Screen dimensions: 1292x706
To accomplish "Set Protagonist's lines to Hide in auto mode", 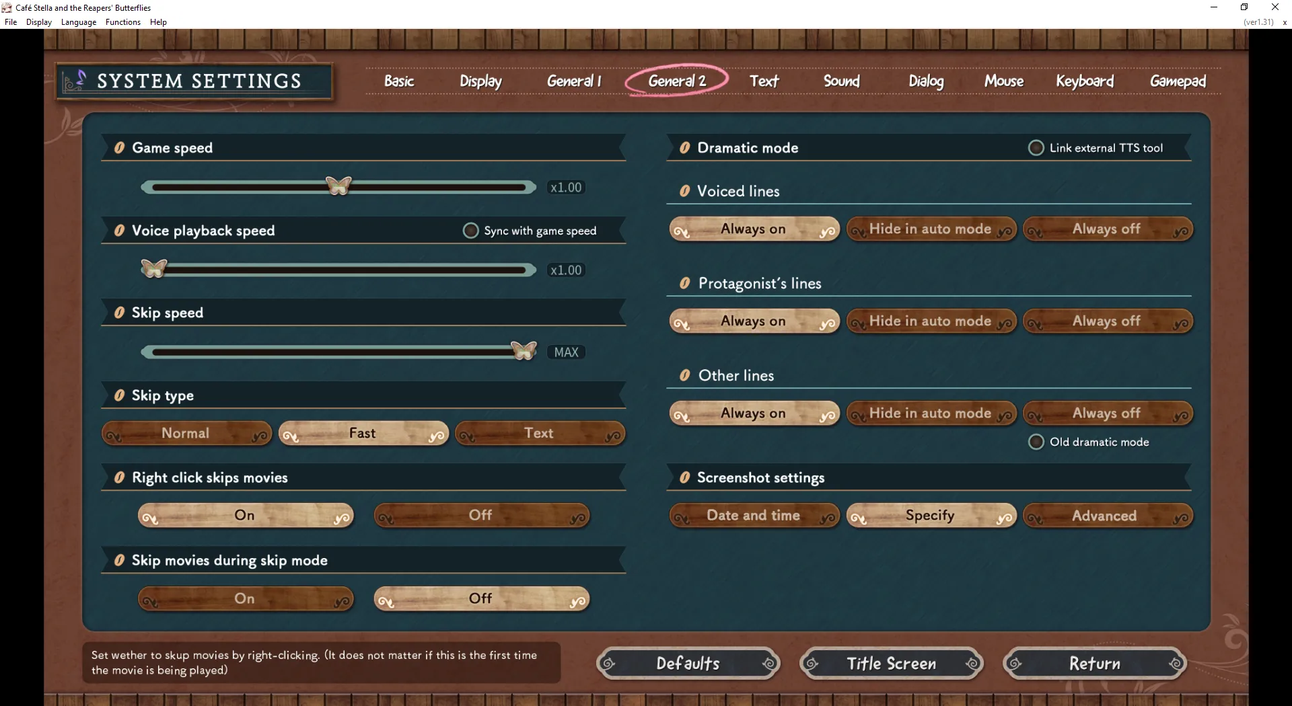I will pyautogui.click(x=931, y=321).
